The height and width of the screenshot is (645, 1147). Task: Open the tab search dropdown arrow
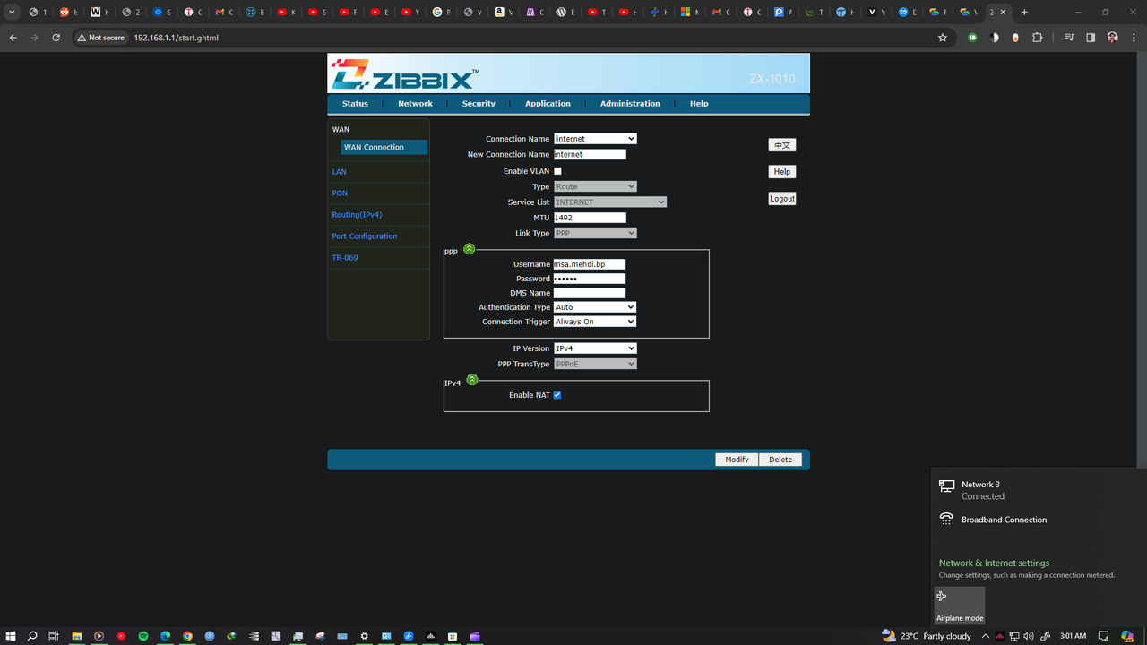13,13
